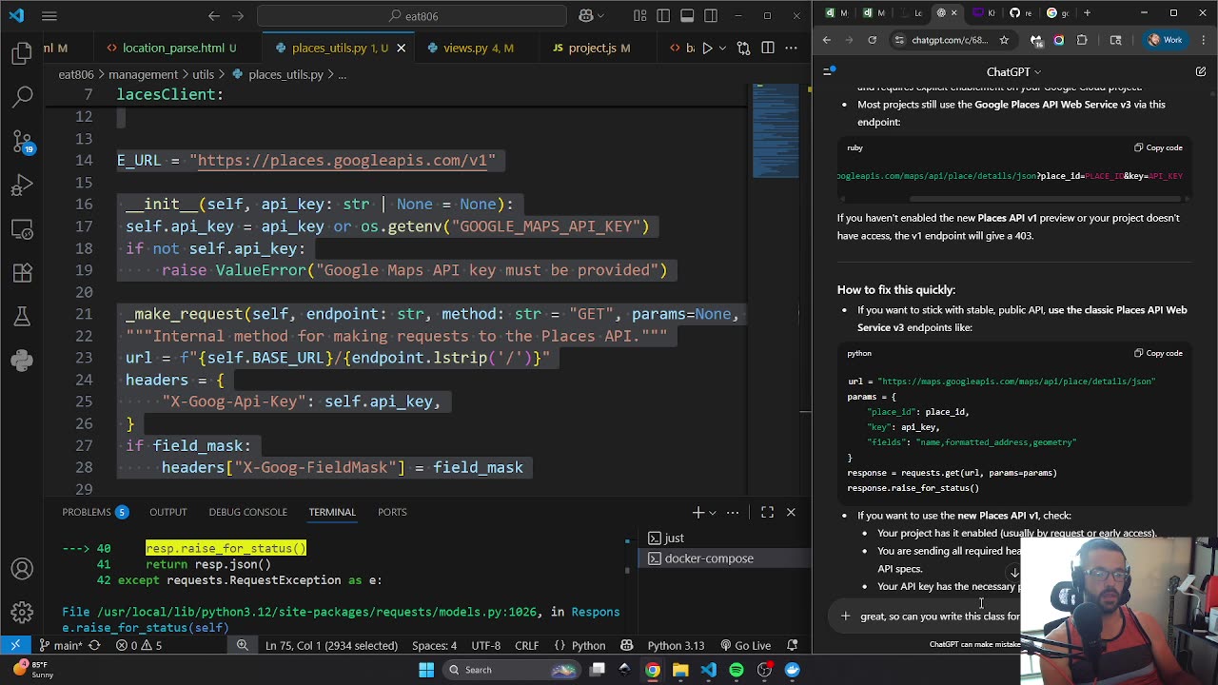
Task: Open Chrome Work profile button
Action: (1165, 40)
